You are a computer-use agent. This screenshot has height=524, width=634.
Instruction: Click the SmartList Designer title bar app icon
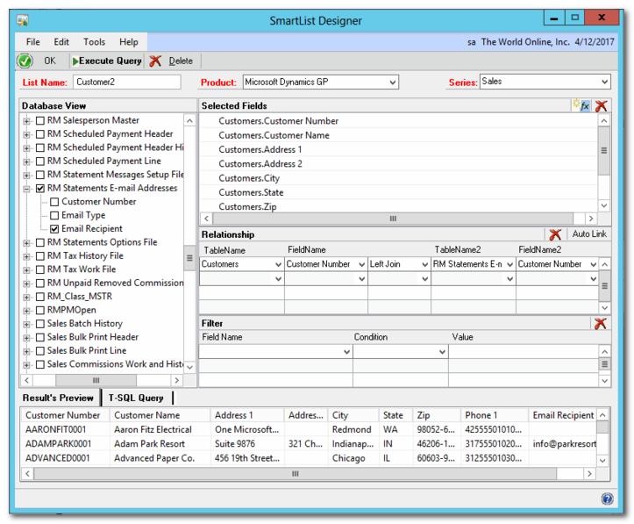[23, 20]
